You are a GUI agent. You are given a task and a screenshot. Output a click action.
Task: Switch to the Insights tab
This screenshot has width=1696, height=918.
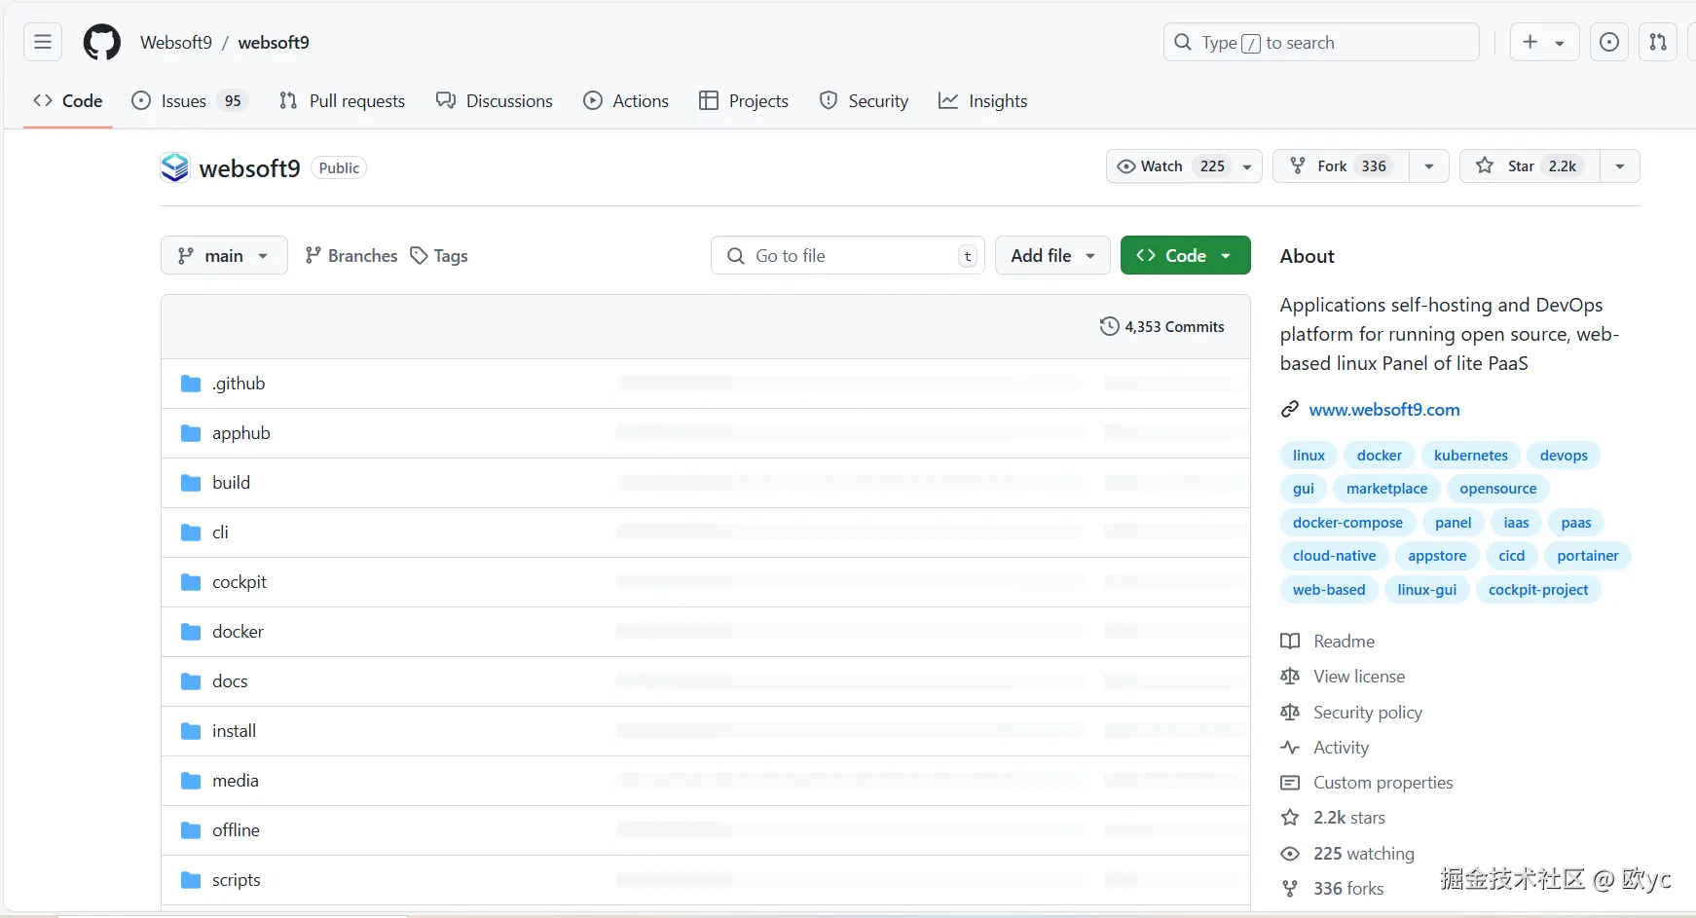[982, 101]
